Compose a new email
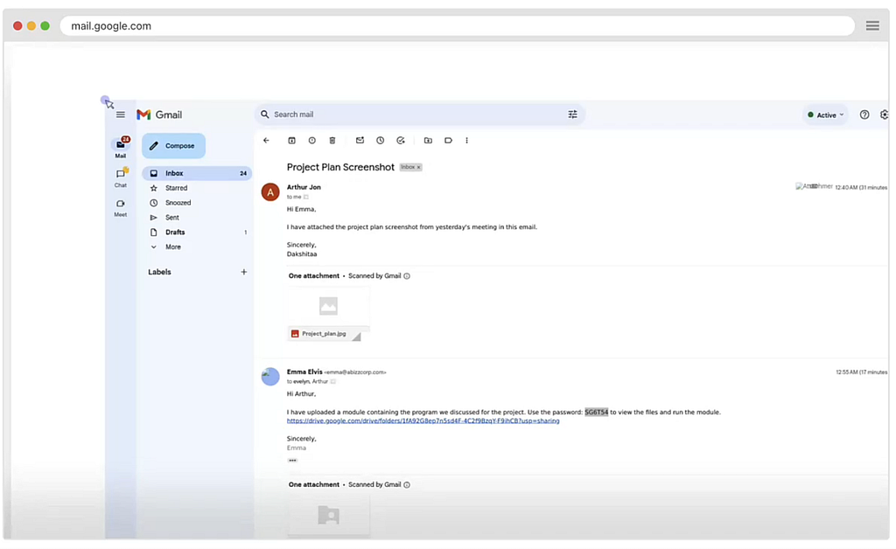The image size is (896, 549). (x=174, y=146)
